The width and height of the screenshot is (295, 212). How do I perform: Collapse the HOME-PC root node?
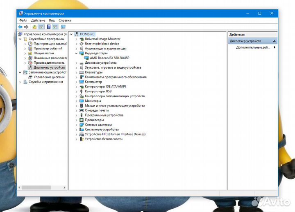tap(71, 34)
